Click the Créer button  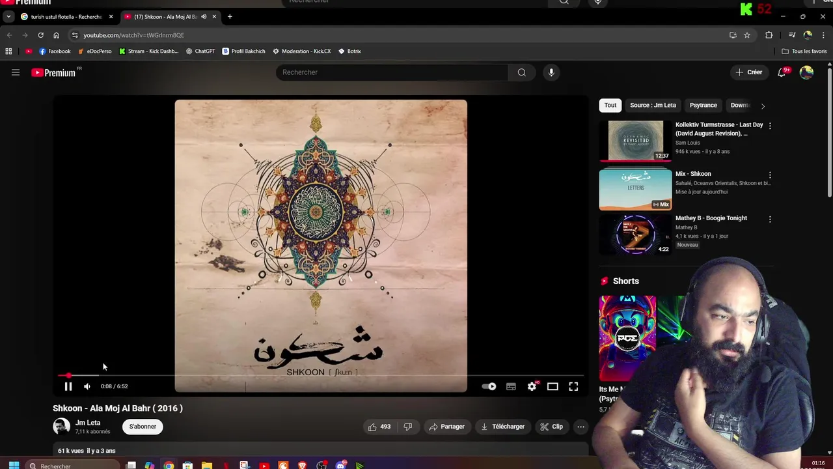(x=749, y=72)
